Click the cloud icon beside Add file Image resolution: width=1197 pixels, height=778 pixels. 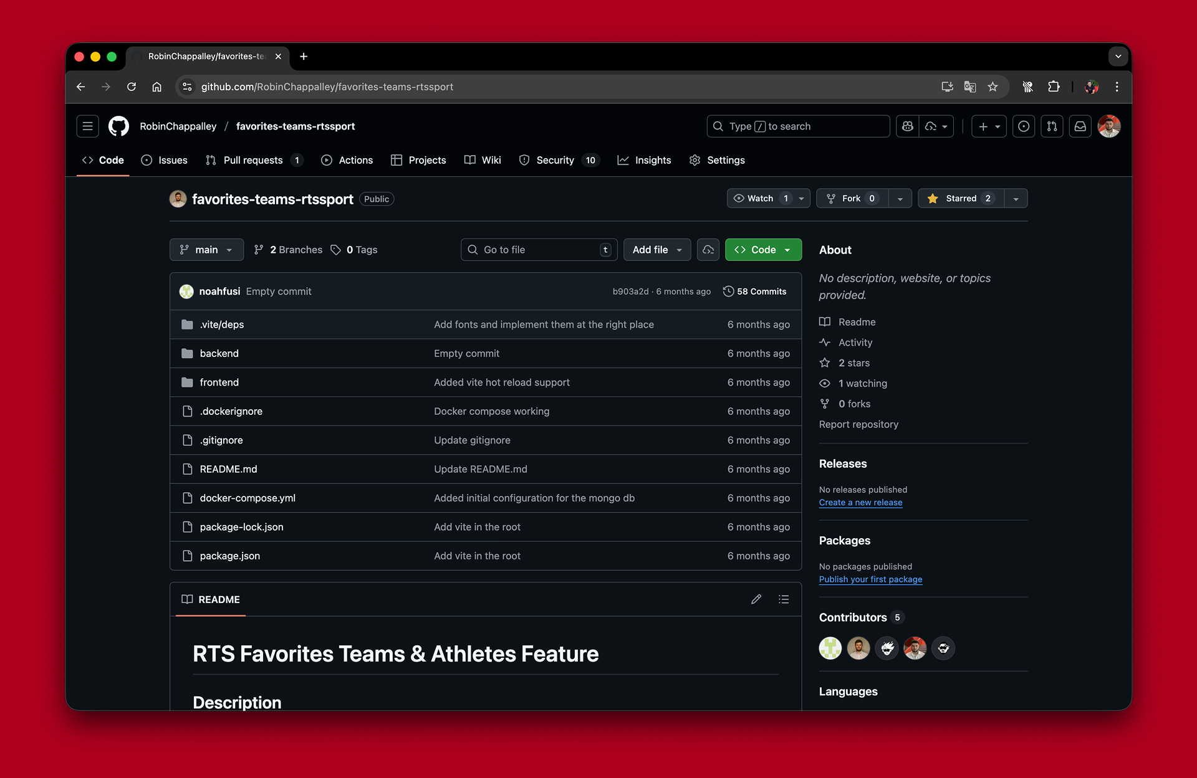(x=708, y=250)
